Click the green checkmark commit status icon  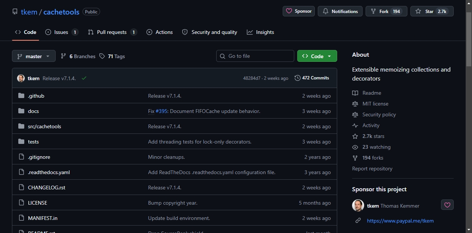[x=84, y=78]
